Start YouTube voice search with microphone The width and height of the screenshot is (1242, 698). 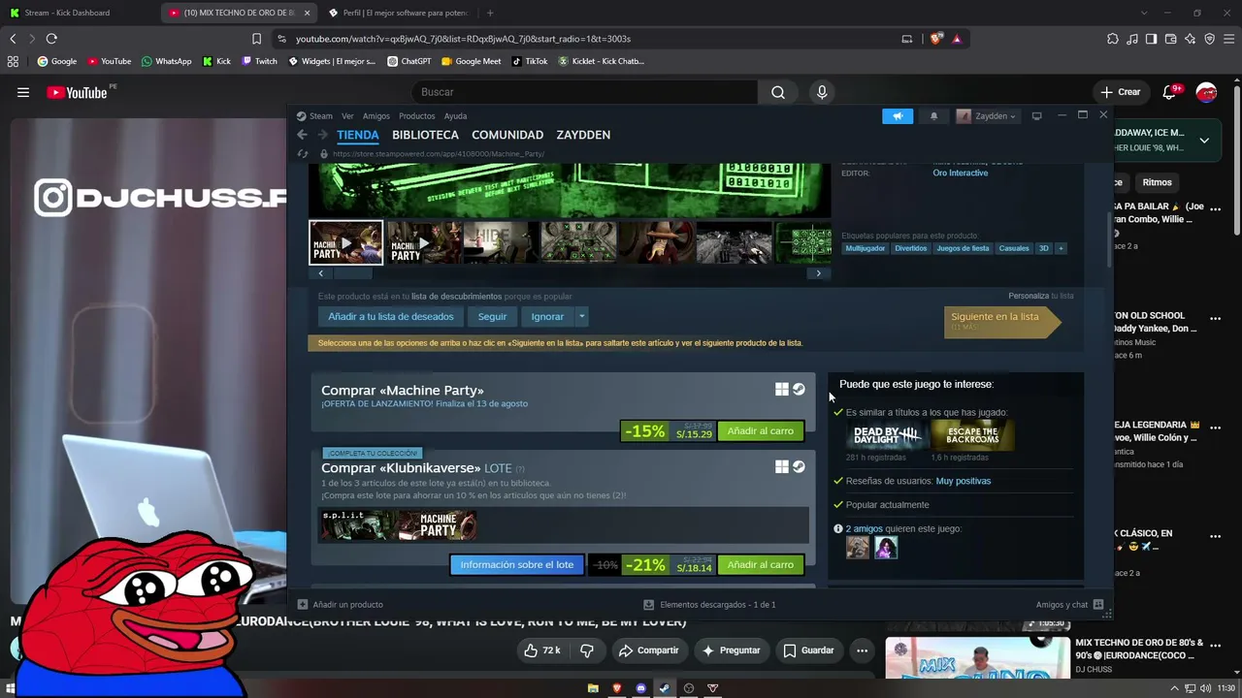tap(822, 92)
